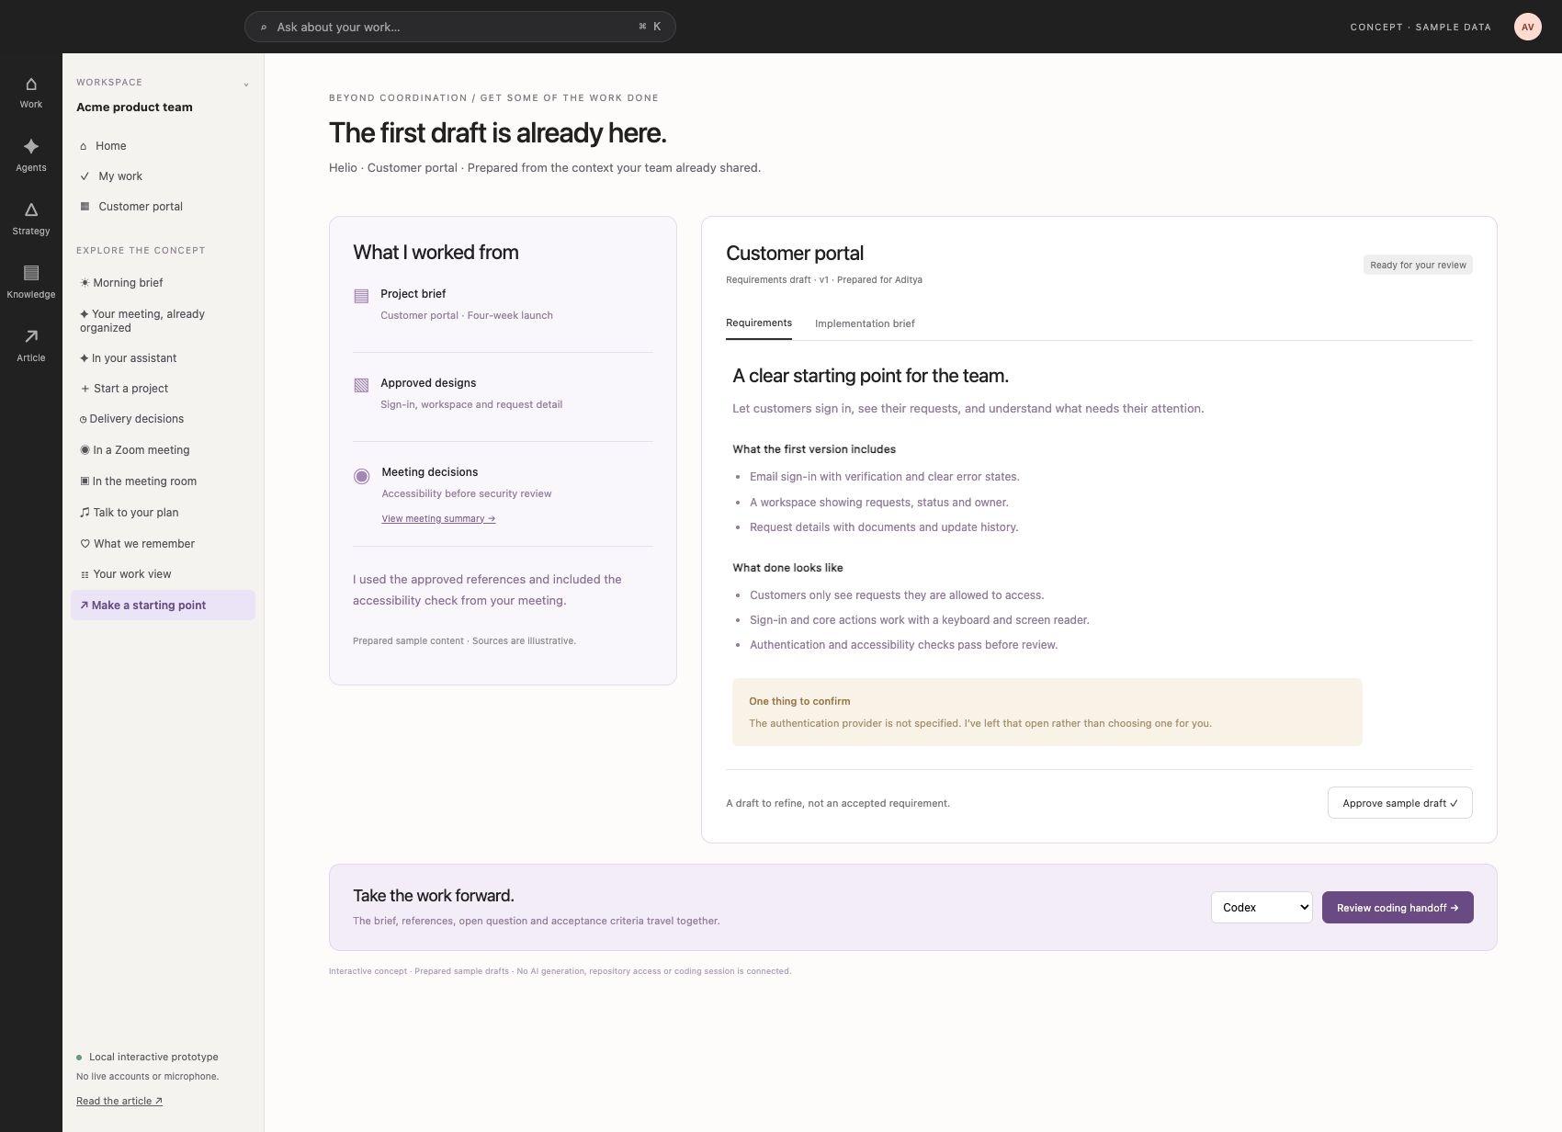
Task: Switch to the Implementation brief tab
Action: (865, 323)
